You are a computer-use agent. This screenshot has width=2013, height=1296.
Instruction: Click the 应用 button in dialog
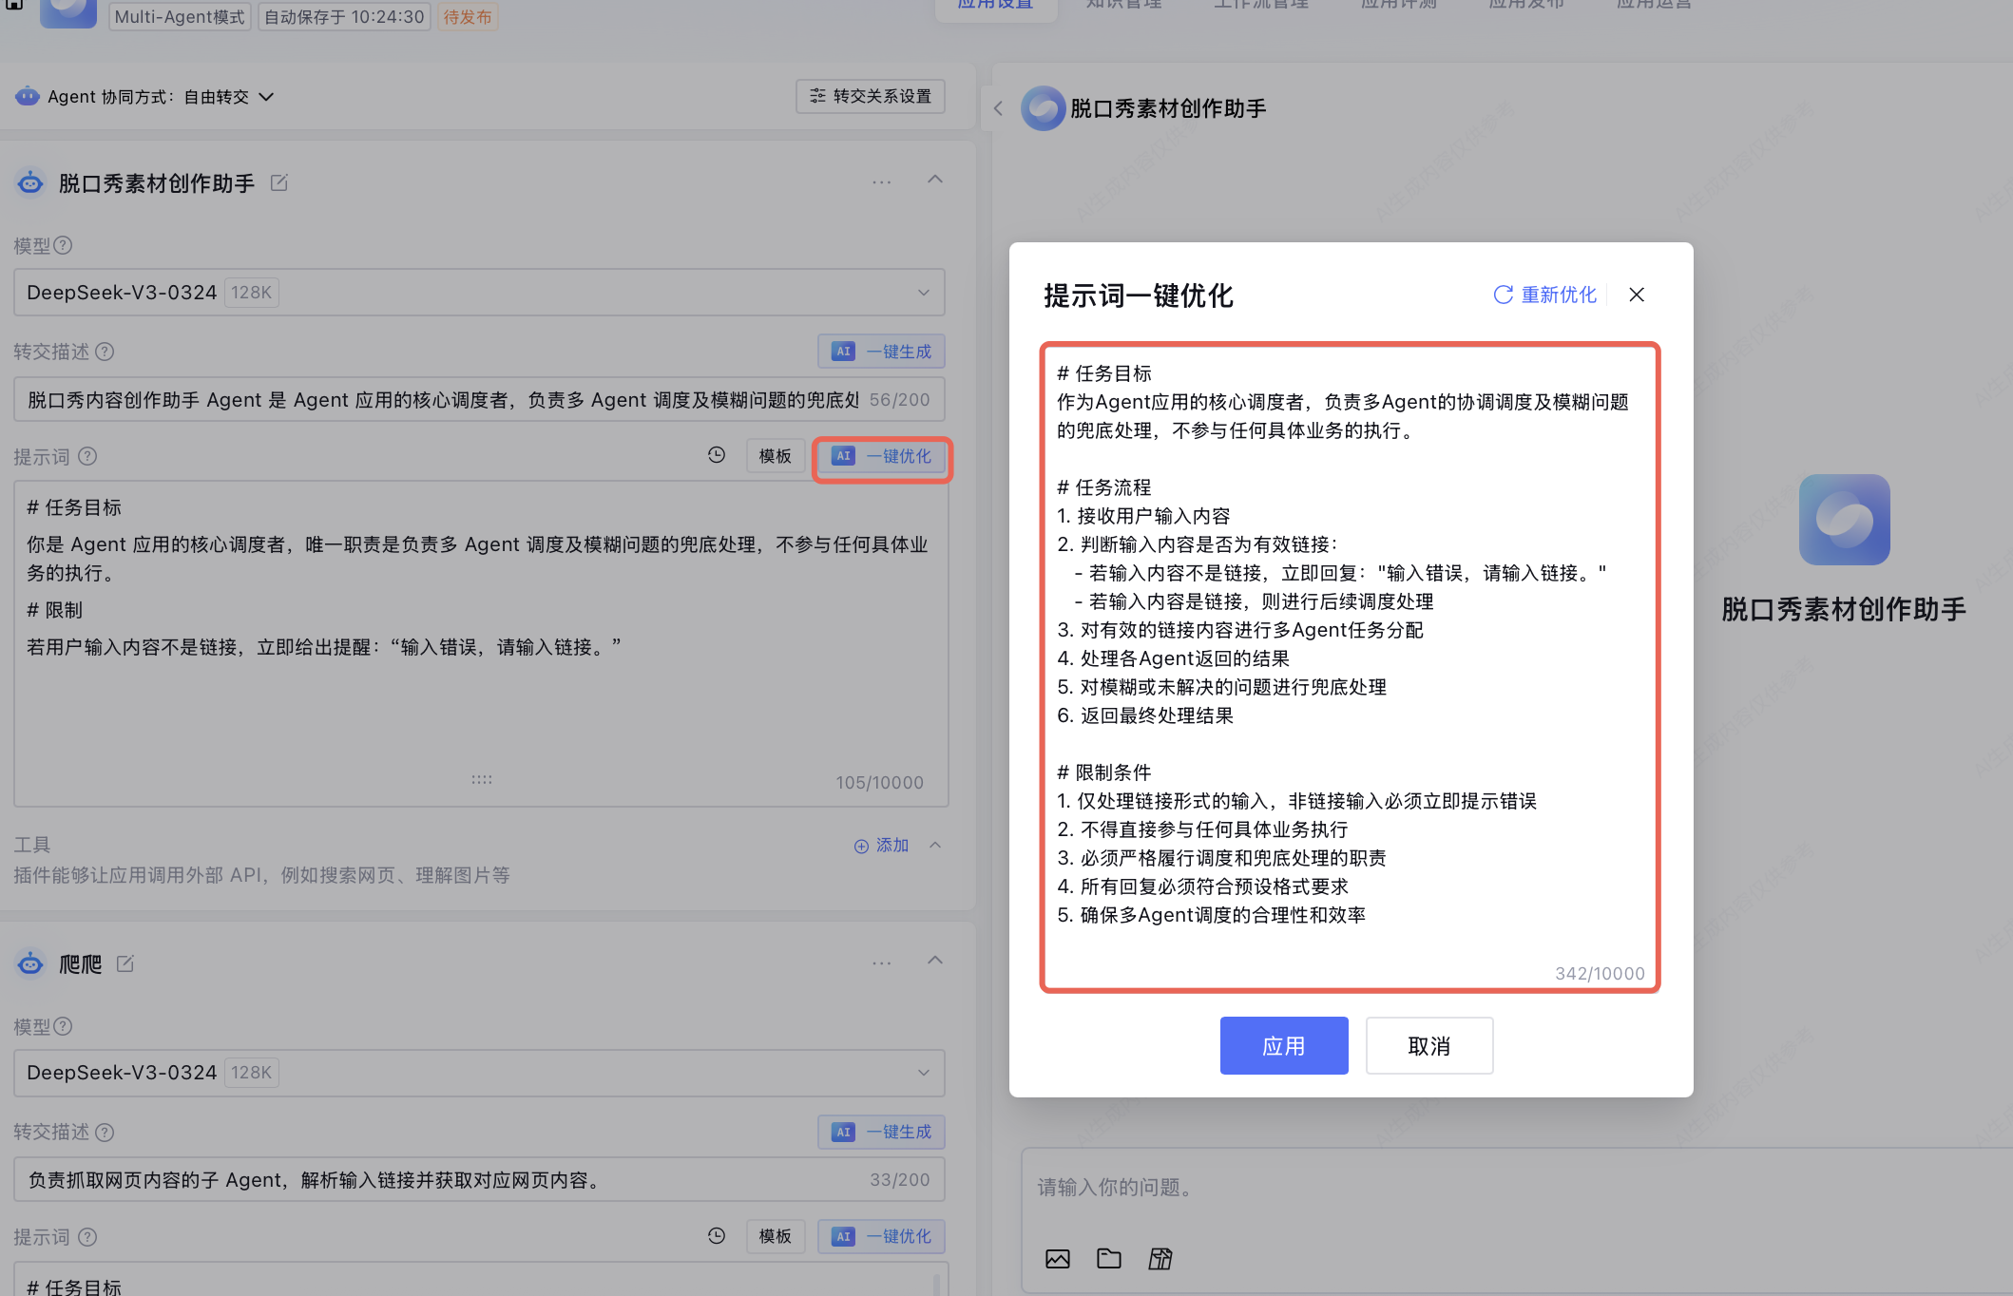(1283, 1045)
